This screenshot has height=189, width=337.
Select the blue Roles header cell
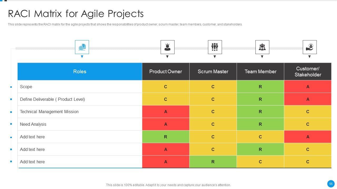80,71
